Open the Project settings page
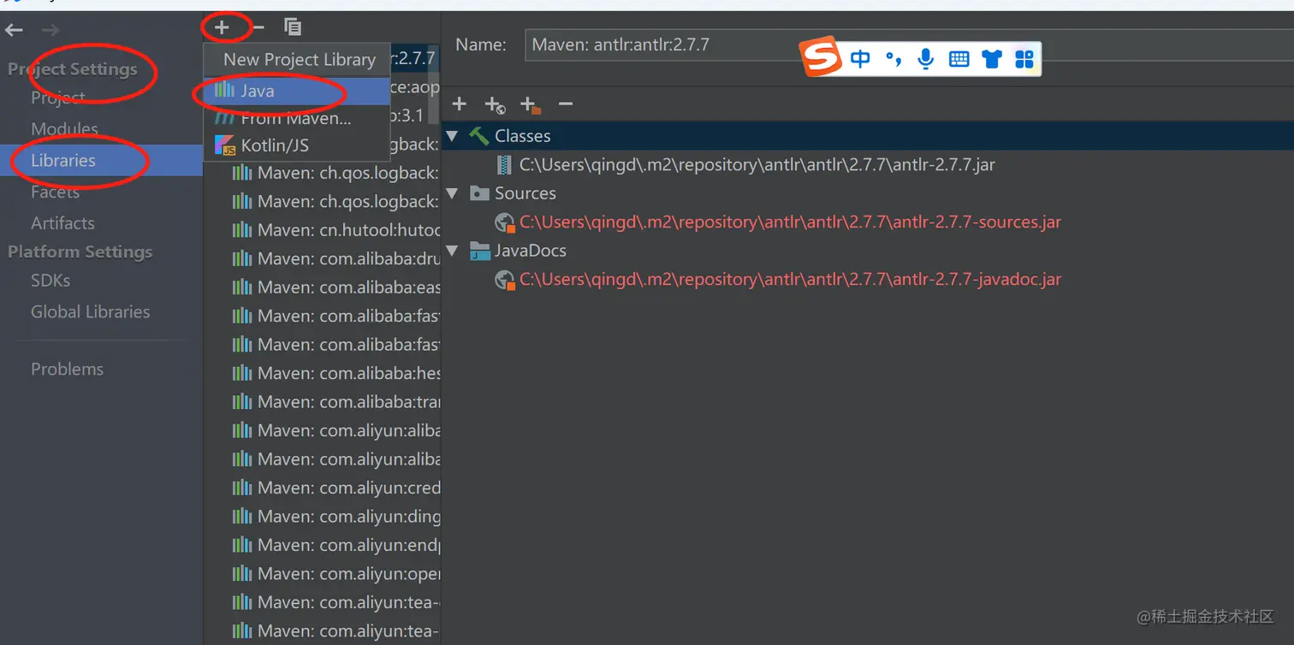Image resolution: width=1294 pixels, height=645 pixels. (x=58, y=98)
